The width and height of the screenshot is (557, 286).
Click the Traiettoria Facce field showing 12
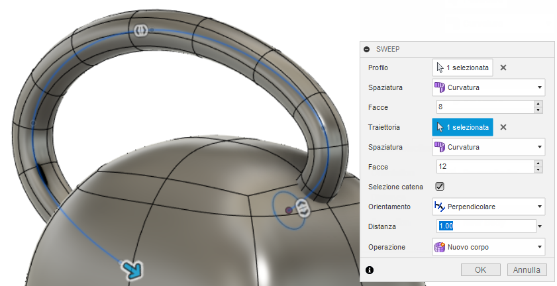point(485,167)
